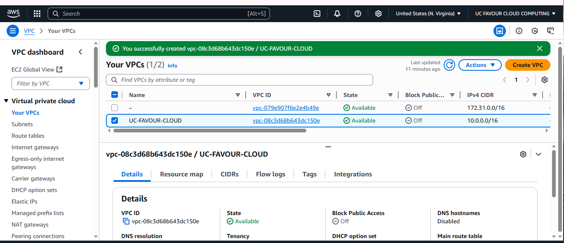Open Managed prefix lists in sidebar
This screenshot has height=243, width=564.
(x=38, y=213)
